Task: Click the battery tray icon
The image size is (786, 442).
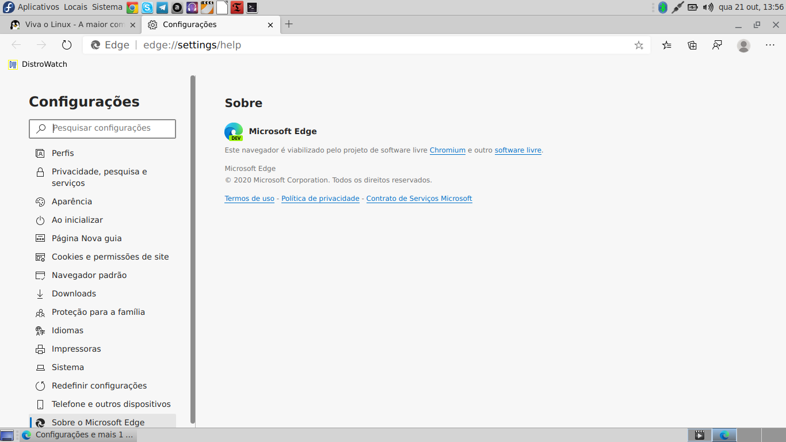Action: 693,7
